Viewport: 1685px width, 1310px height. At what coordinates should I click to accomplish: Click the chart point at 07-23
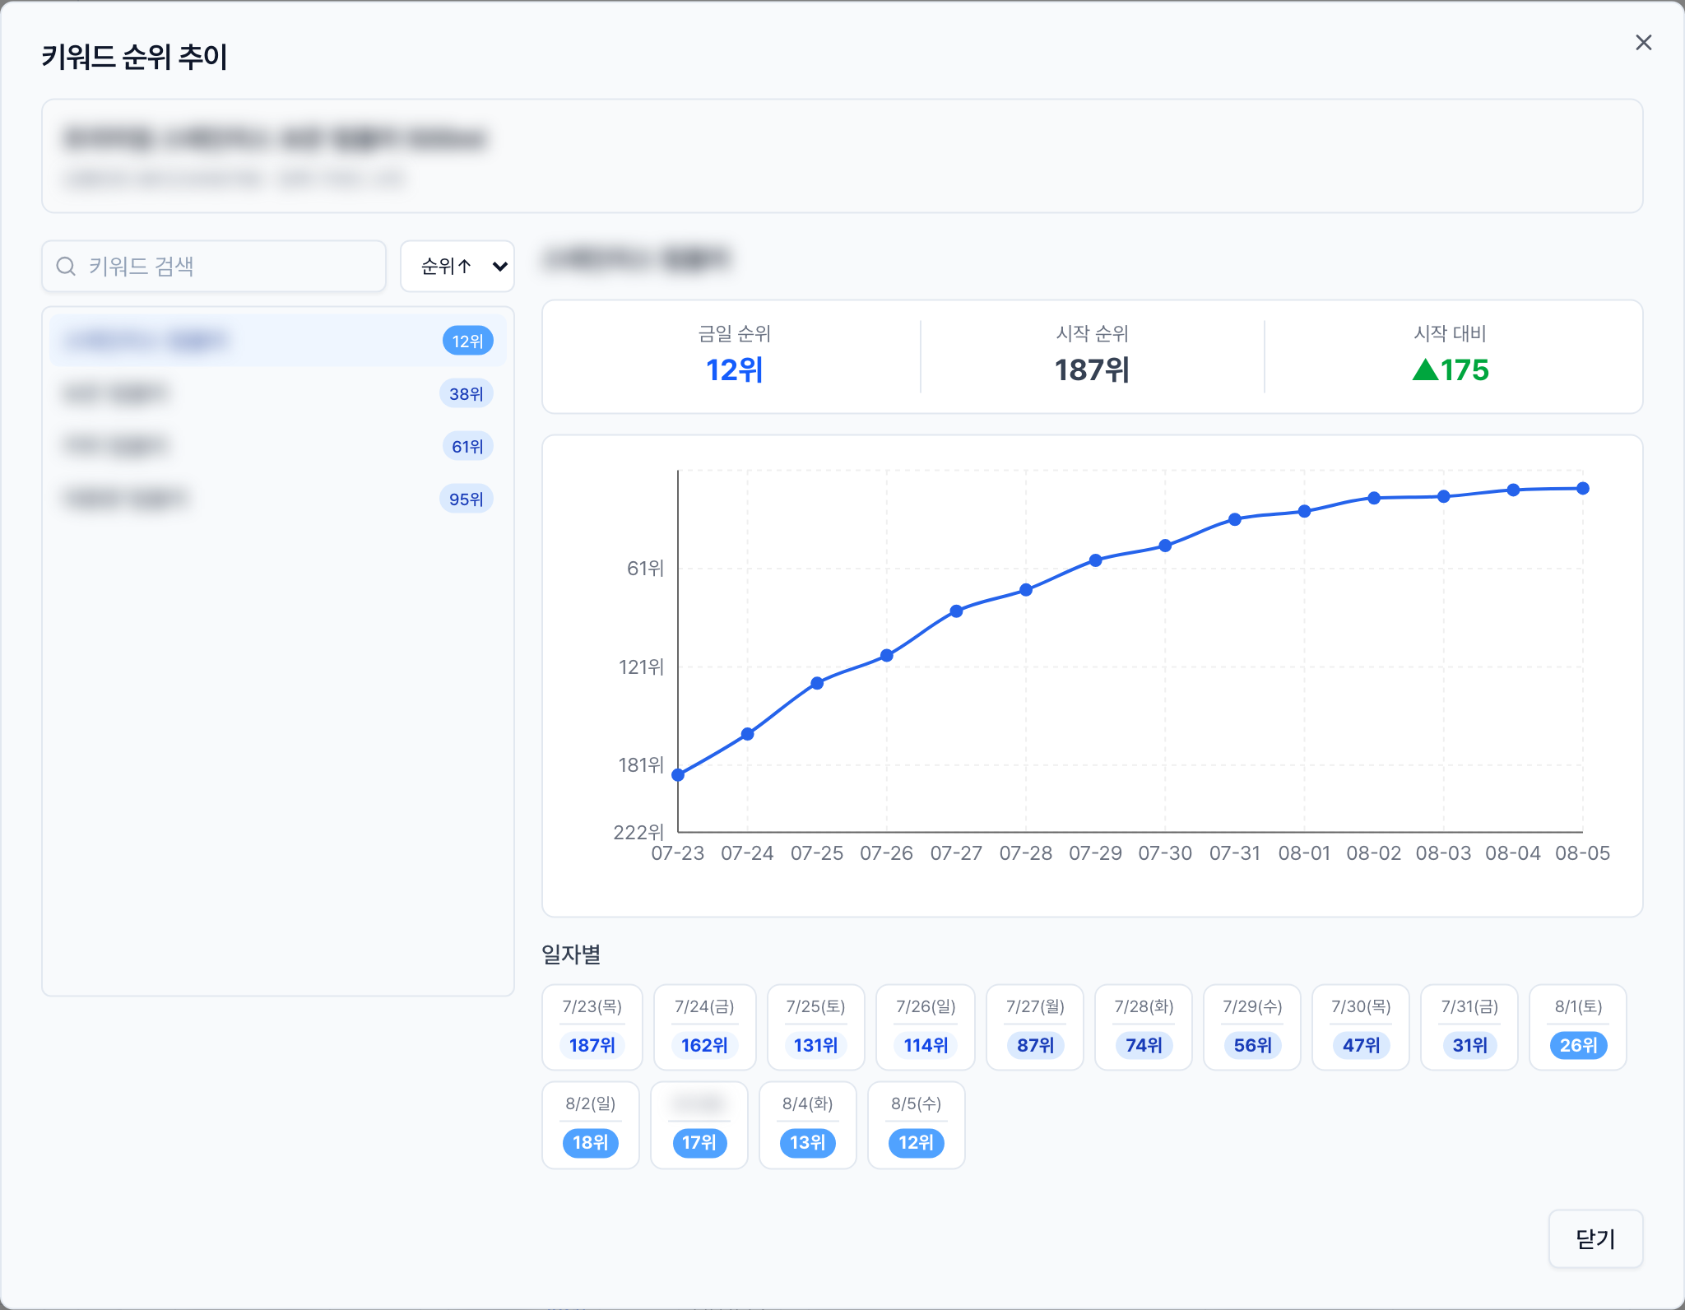[678, 774]
